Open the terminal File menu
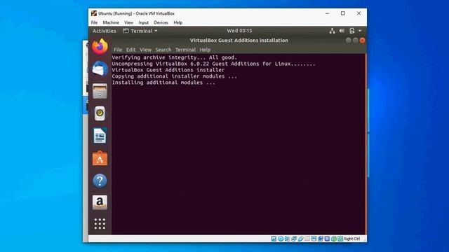Image resolution: width=449 pixels, height=252 pixels. coord(118,50)
